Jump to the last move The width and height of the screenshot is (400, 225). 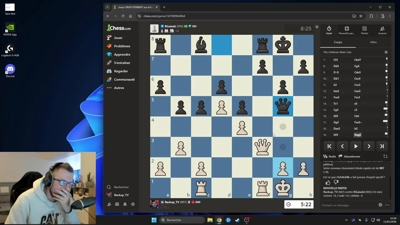click(x=382, y=146)
